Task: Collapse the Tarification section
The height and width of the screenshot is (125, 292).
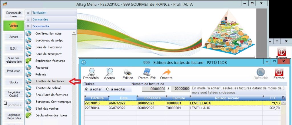Action: pyautogui.click(x=27, y=13)
